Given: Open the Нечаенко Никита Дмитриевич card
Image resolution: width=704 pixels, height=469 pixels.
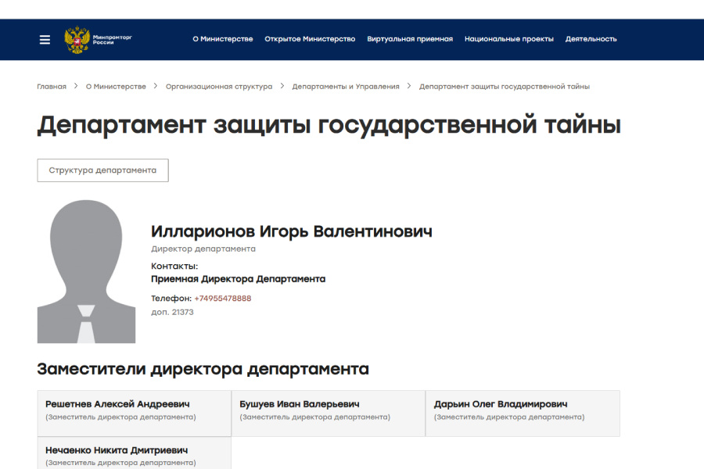Looking at the screenshot, I should [135, 453].
